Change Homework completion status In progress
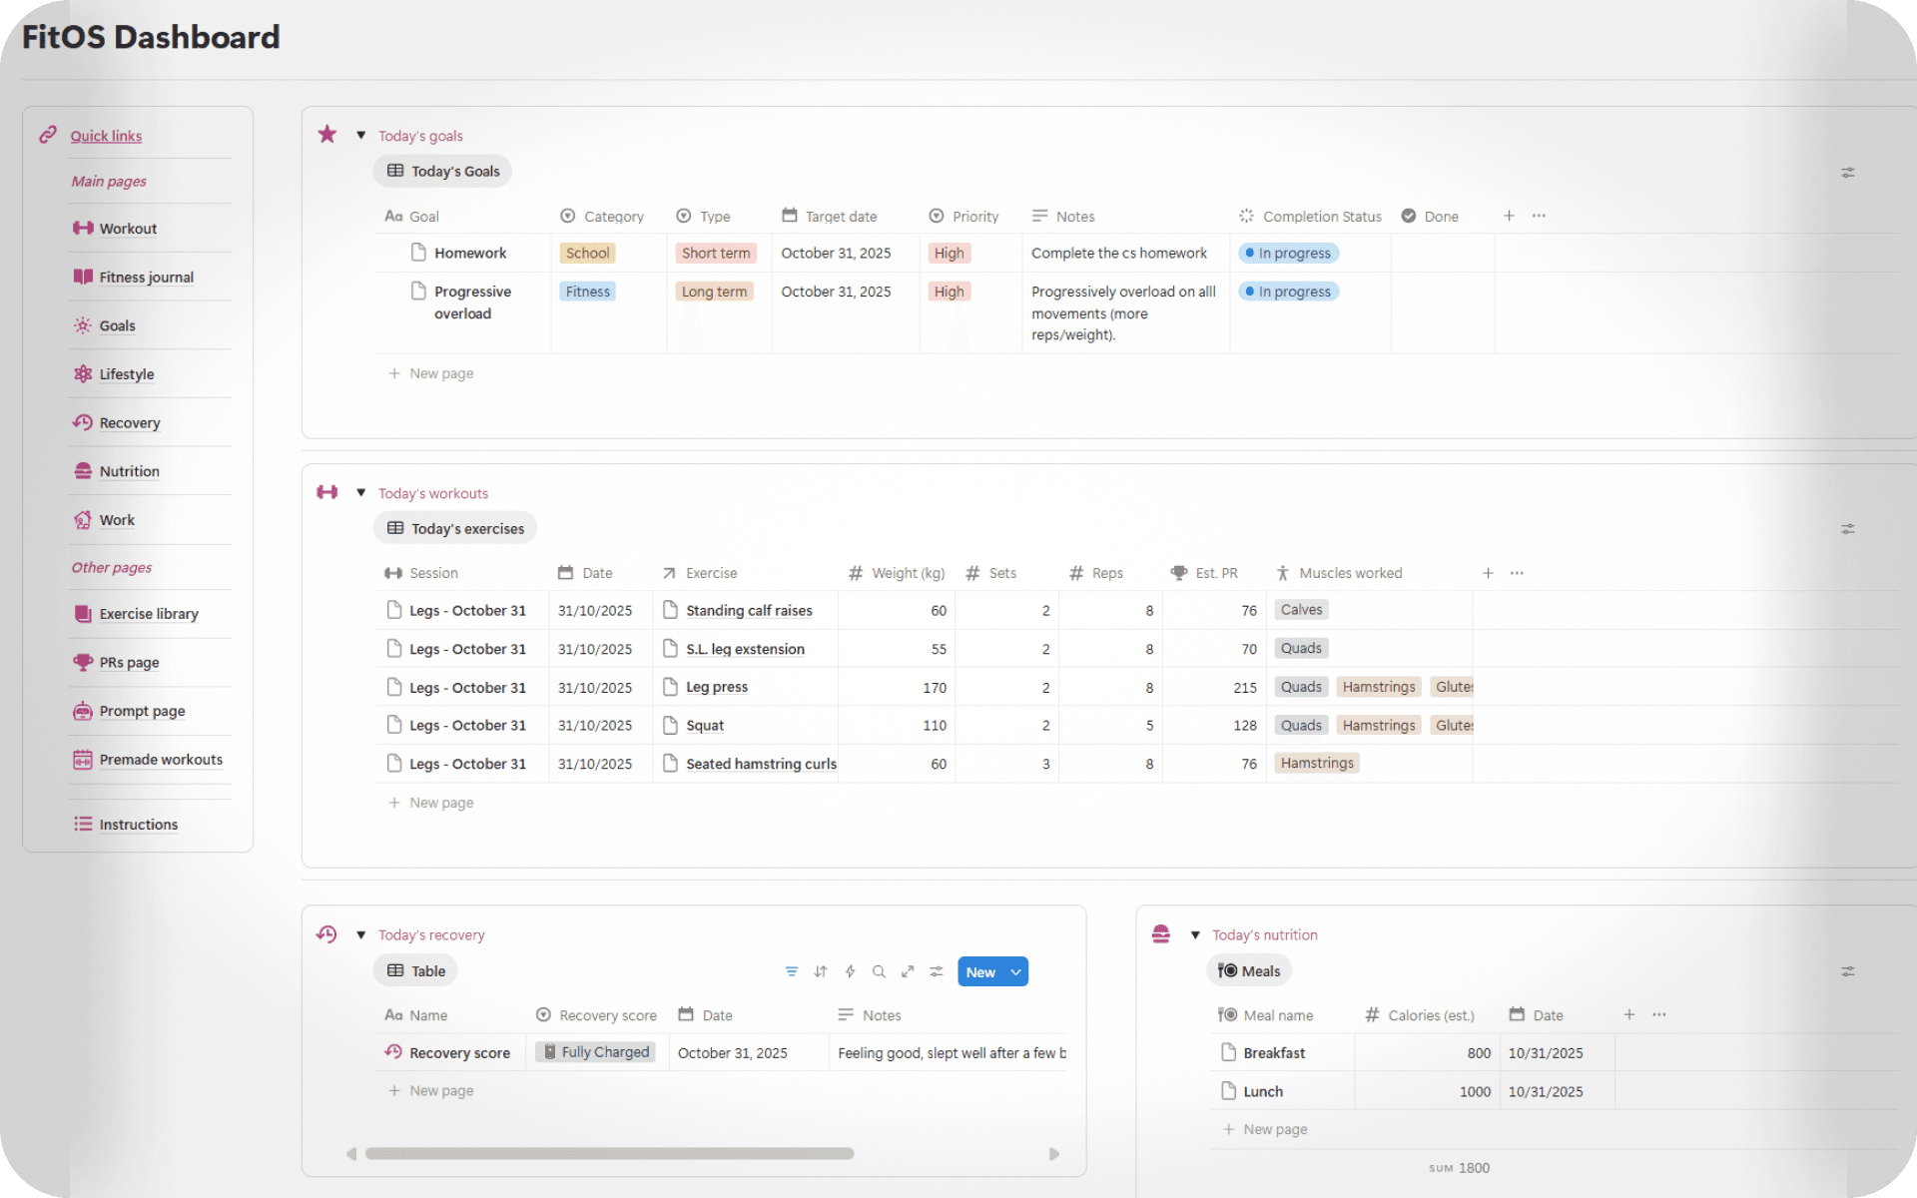1917x1198 pixels. pyautogui.click(x=1288, y=254)
